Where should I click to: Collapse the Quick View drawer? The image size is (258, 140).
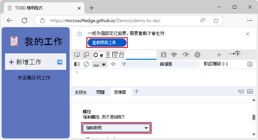click(250, 91)
